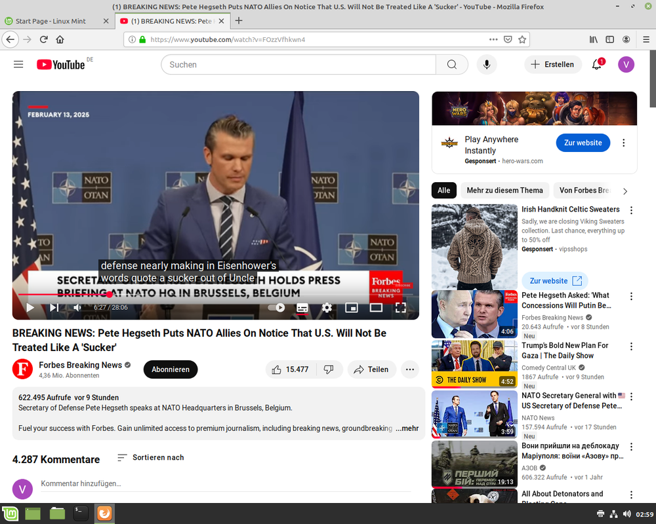Viewport: 656px width, 524px height.
Task: Dislike the video thumbs-down
Action: click(329, 369)
